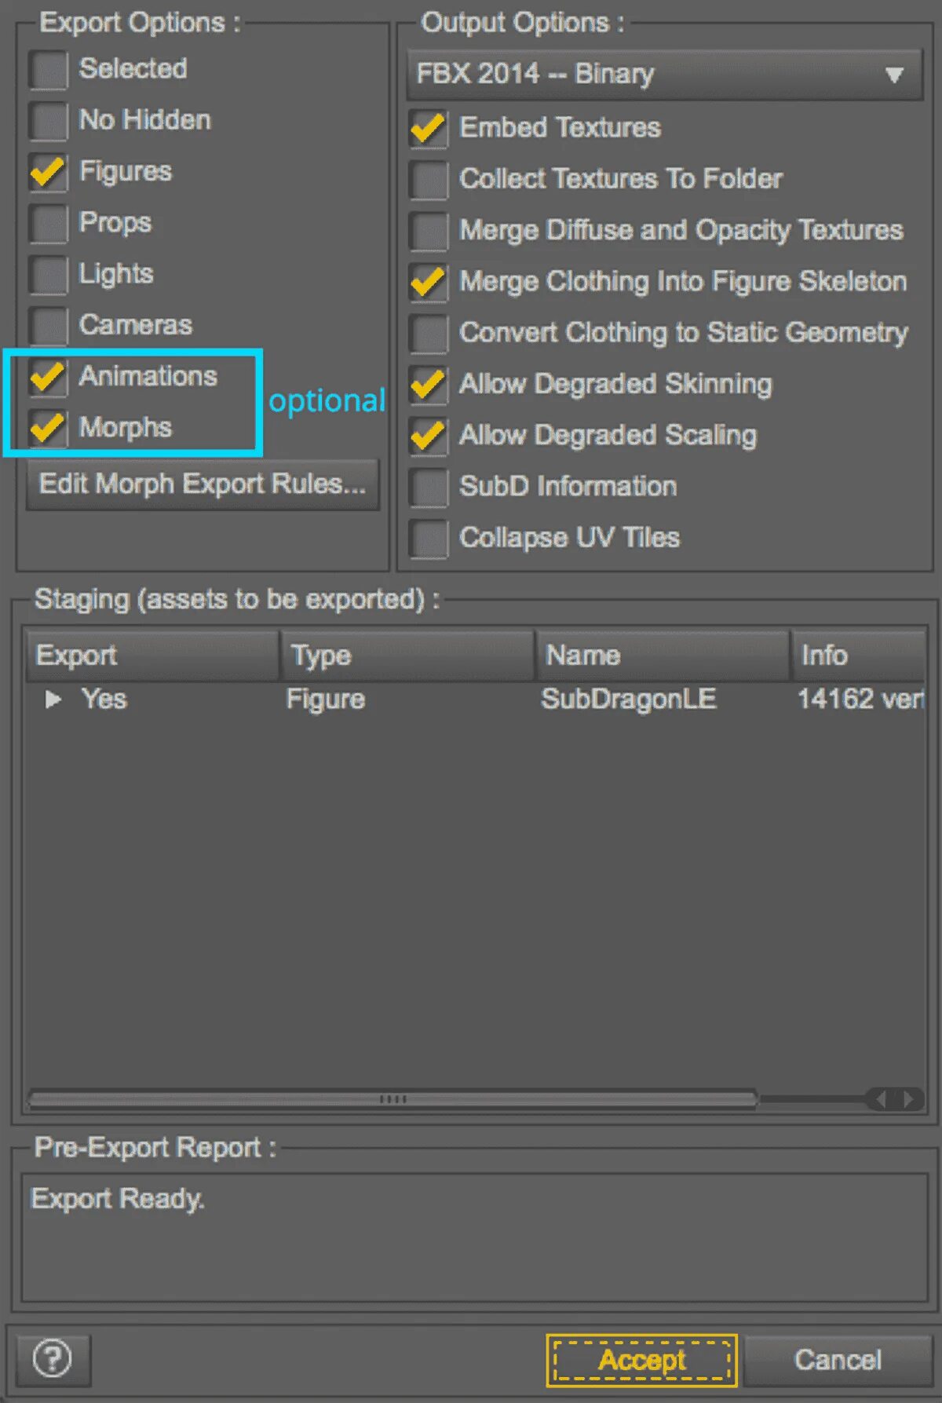Uncheck the Figures export option

pyautogui.click(x=49, y=172)
